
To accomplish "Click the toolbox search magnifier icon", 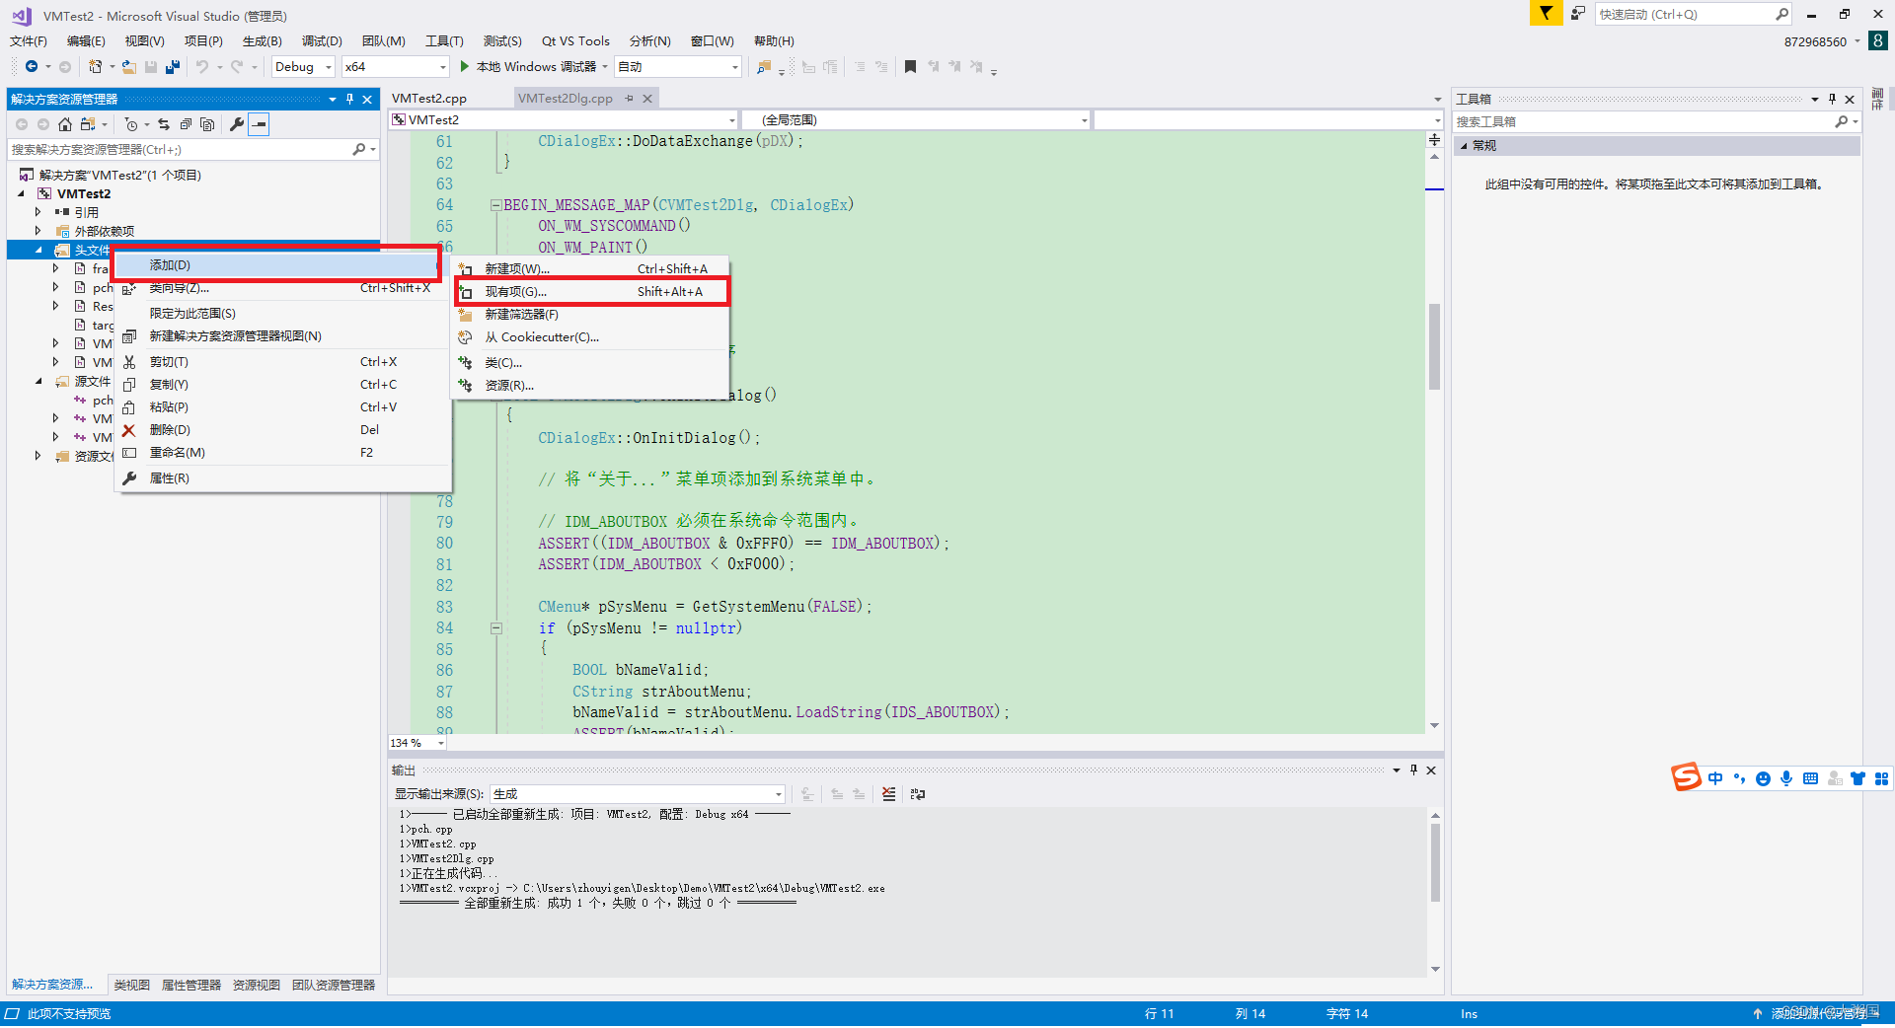I will tap(1841, 122).
